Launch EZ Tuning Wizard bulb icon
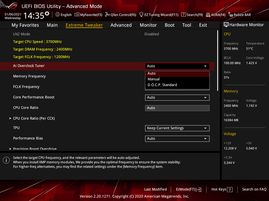 click(141, 15)
